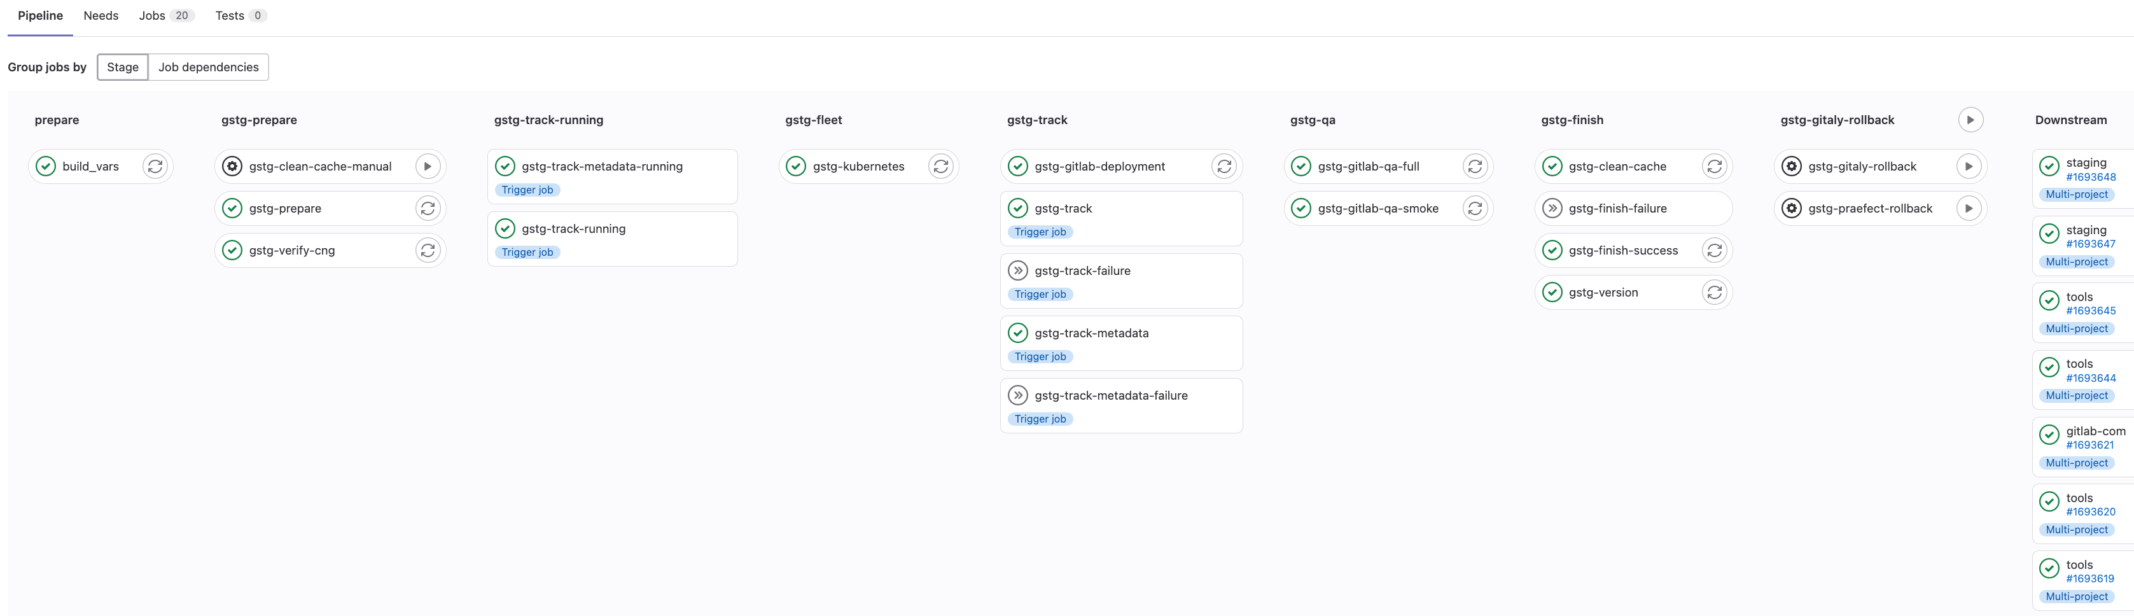Open gitlab-com pipeline #1693621
Image resolution: width=2134 pixels, height=616 pixels.
[x=2089, y=444]
